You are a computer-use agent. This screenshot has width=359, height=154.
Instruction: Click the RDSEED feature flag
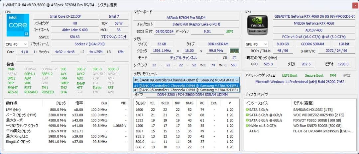48,92
